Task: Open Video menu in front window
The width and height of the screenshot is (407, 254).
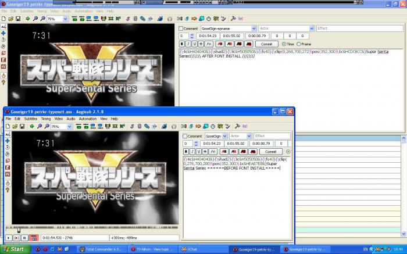Action: pos(58,119)
